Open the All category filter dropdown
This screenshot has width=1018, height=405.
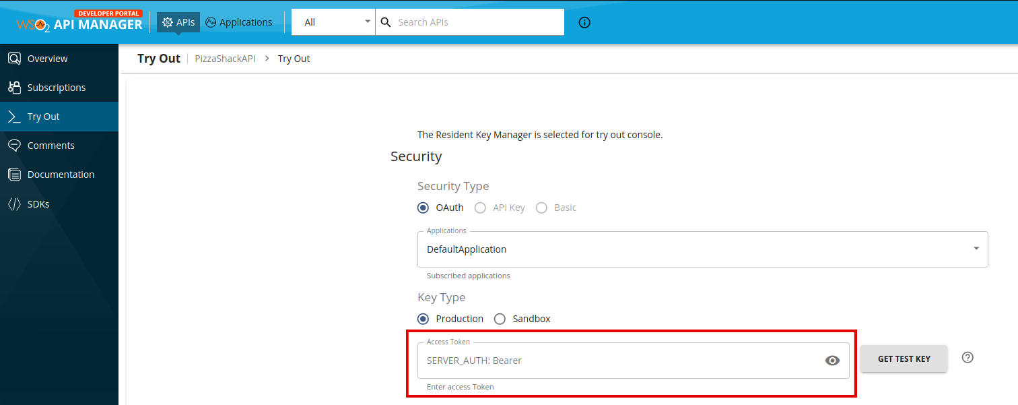coord(333,22)
